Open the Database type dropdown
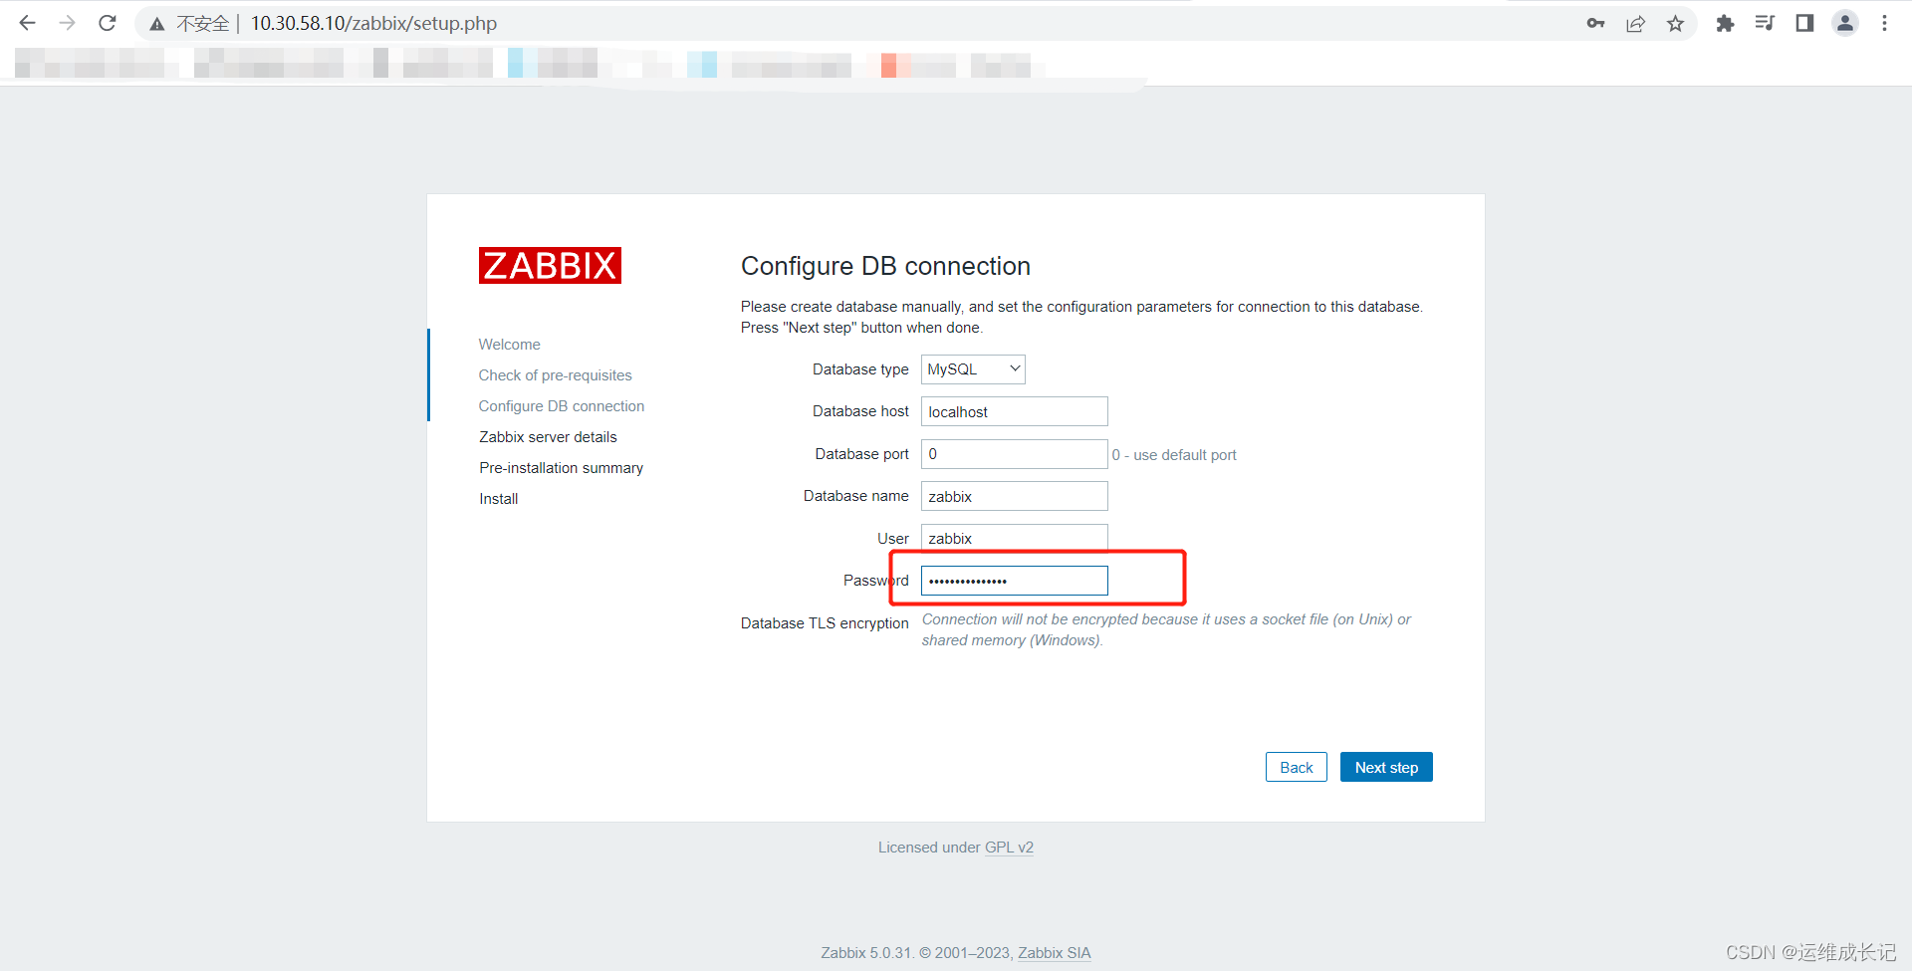This screenshot has height=971, width=1912. pos(973,369)
